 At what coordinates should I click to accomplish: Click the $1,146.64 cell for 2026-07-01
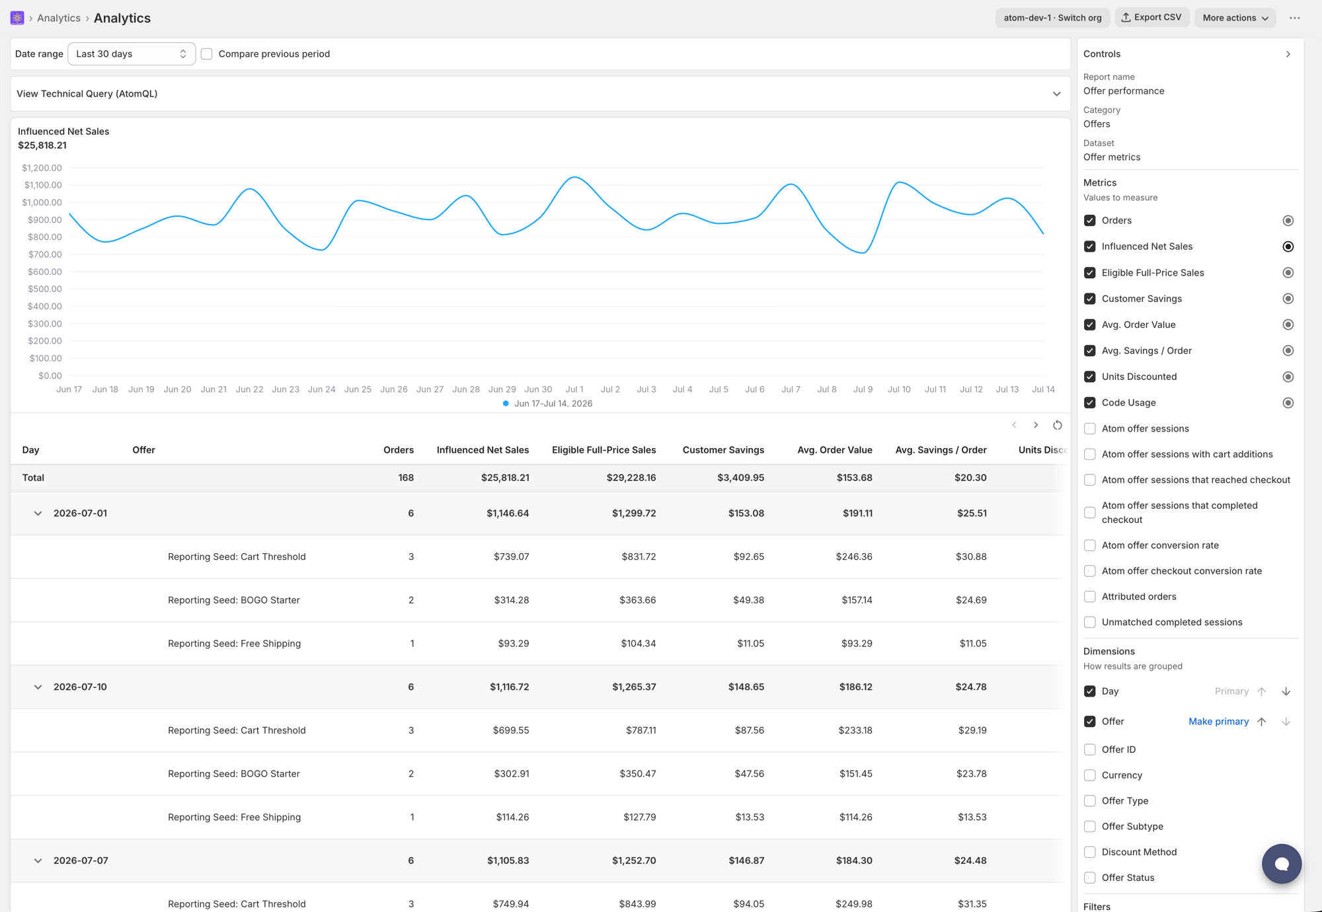508,513
